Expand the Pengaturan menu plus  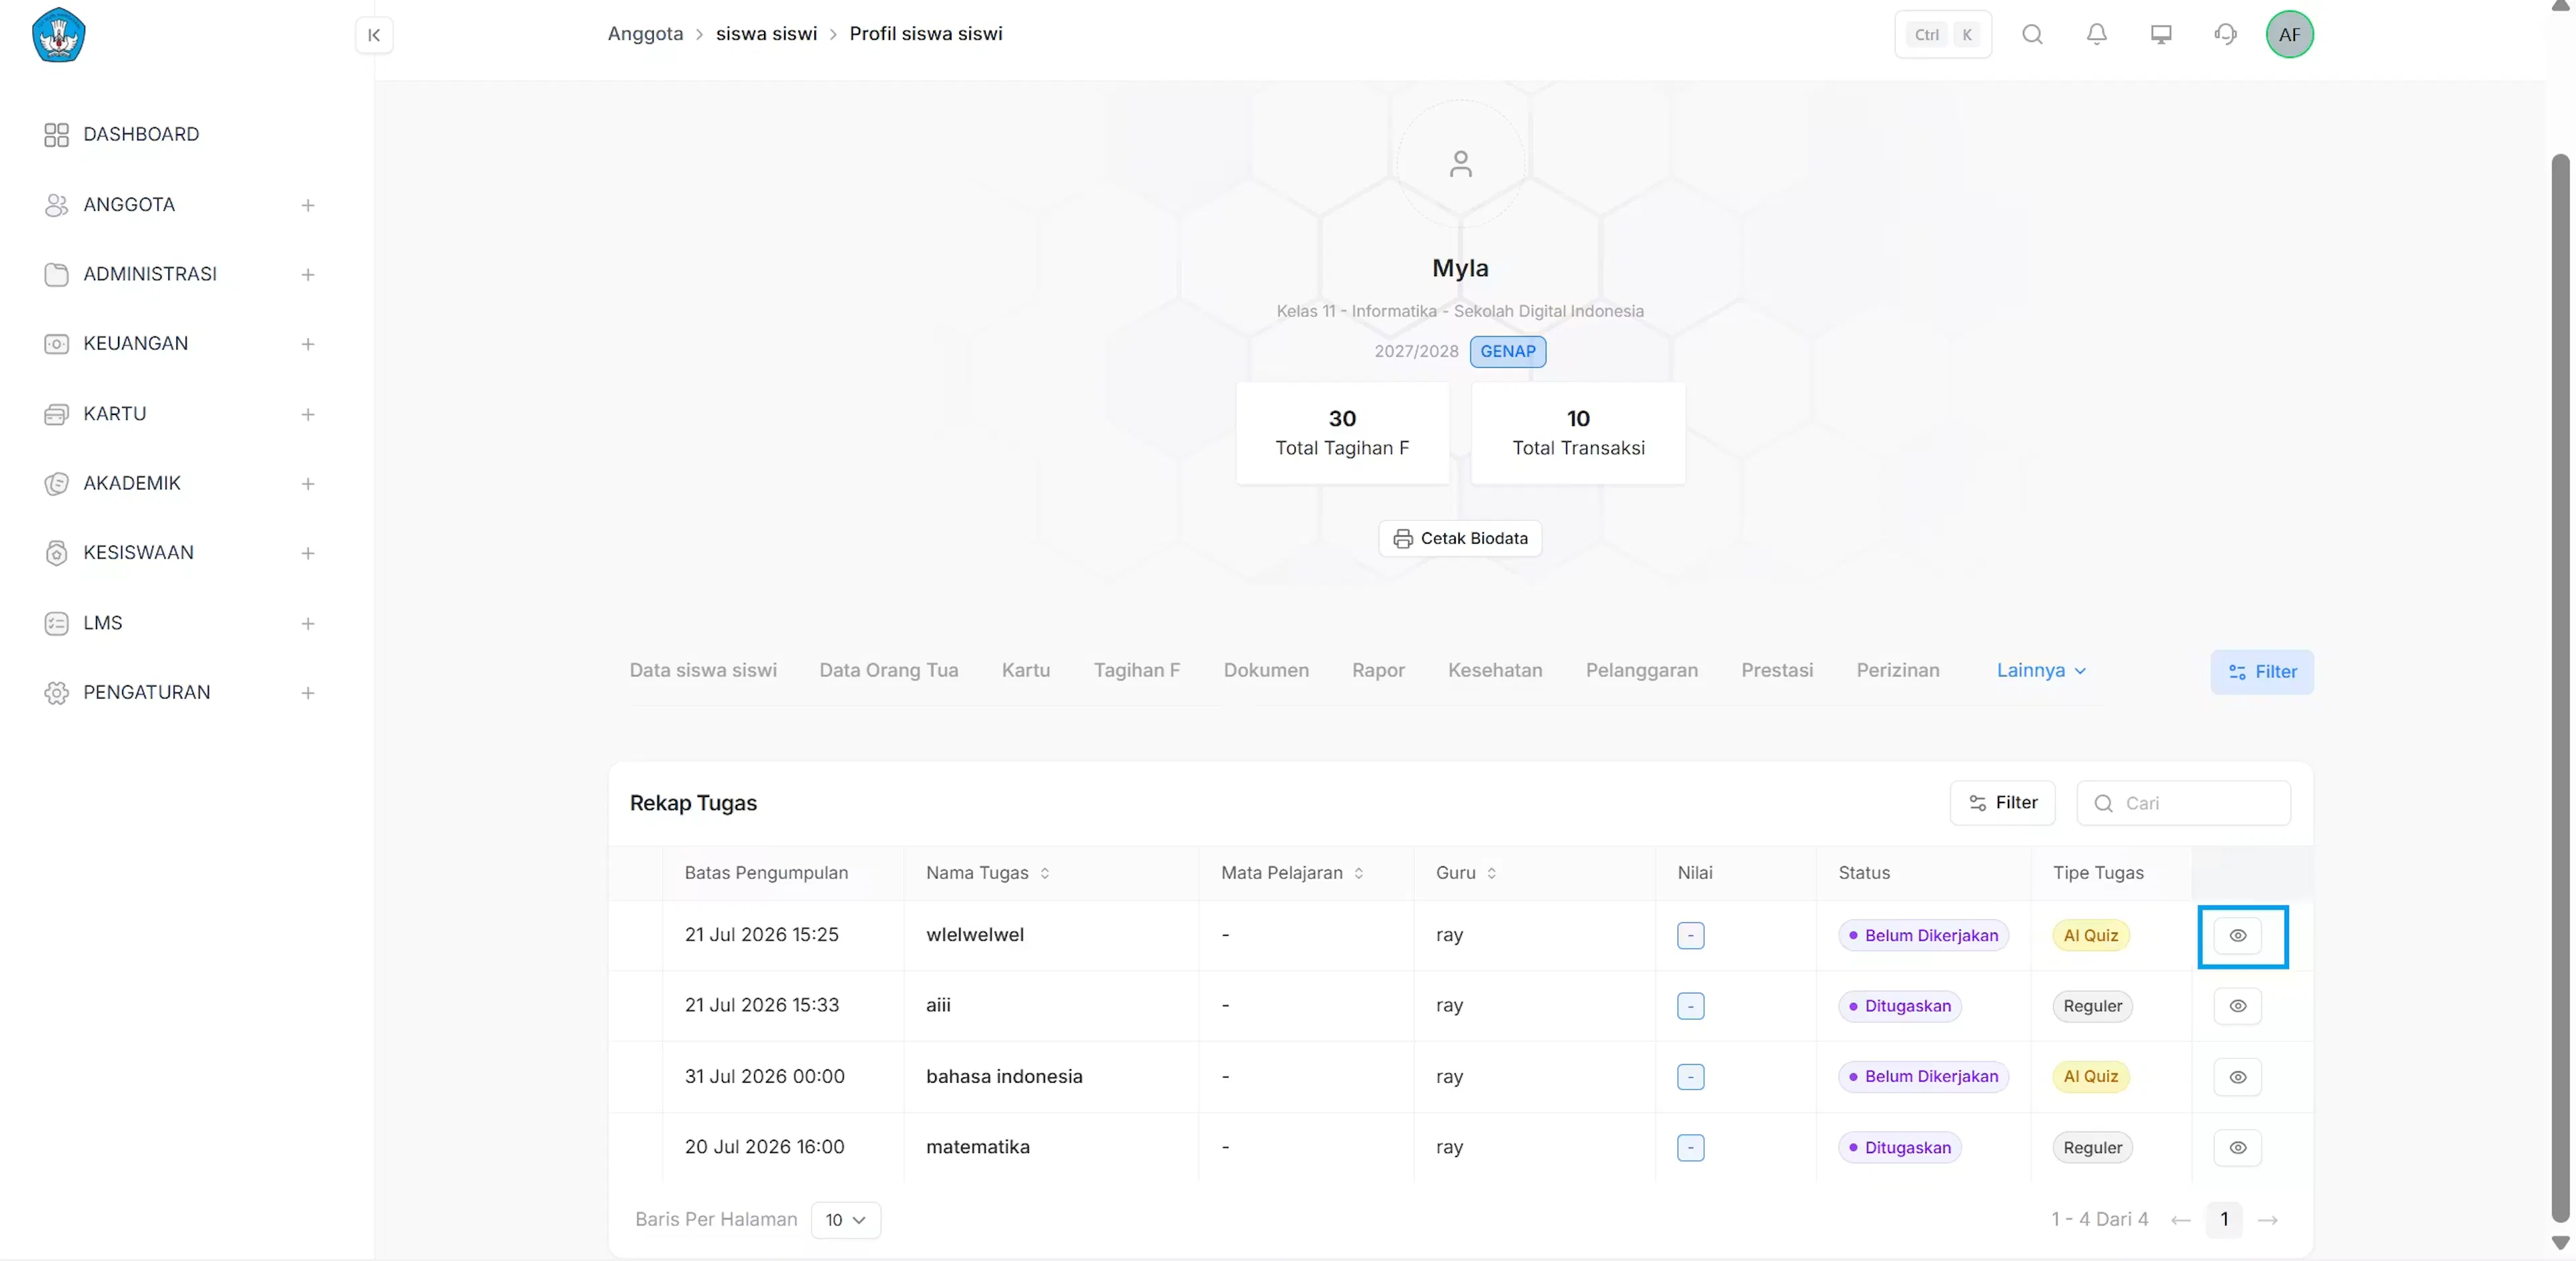308,693
